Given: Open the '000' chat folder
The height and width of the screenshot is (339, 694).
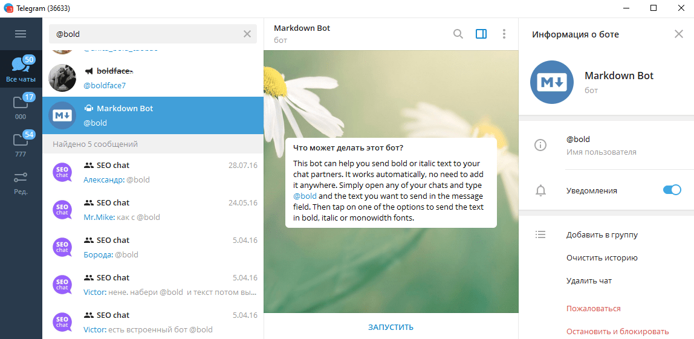Looking at the screenshot, I should (x=21, y=106).
